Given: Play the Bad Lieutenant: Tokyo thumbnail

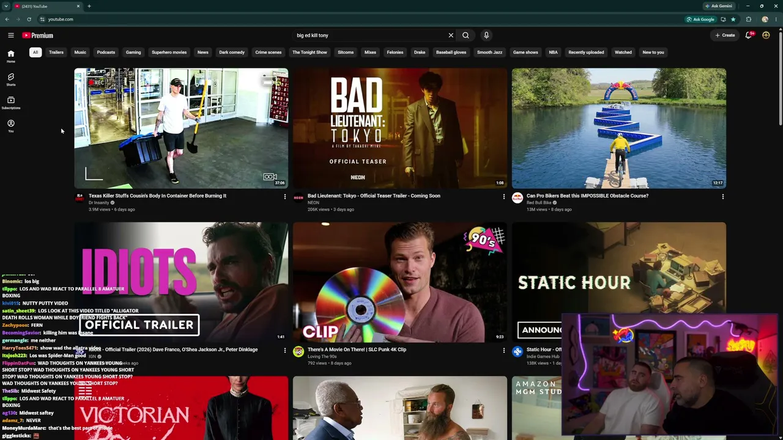Looking at the screenshot, I should coord(400,128).
